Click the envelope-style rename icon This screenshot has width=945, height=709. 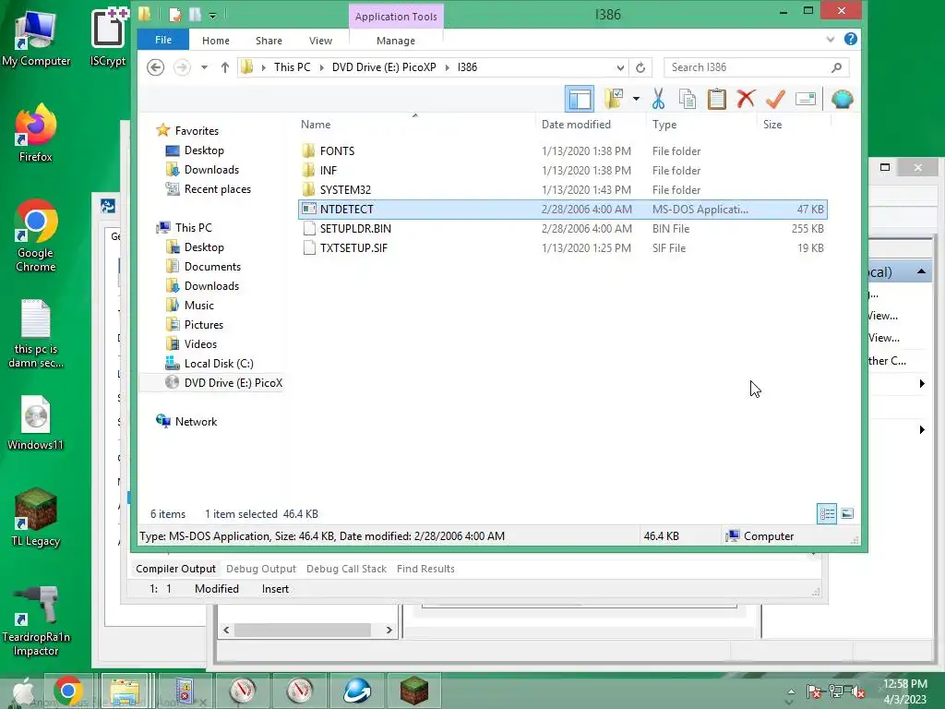pos(805,99)
